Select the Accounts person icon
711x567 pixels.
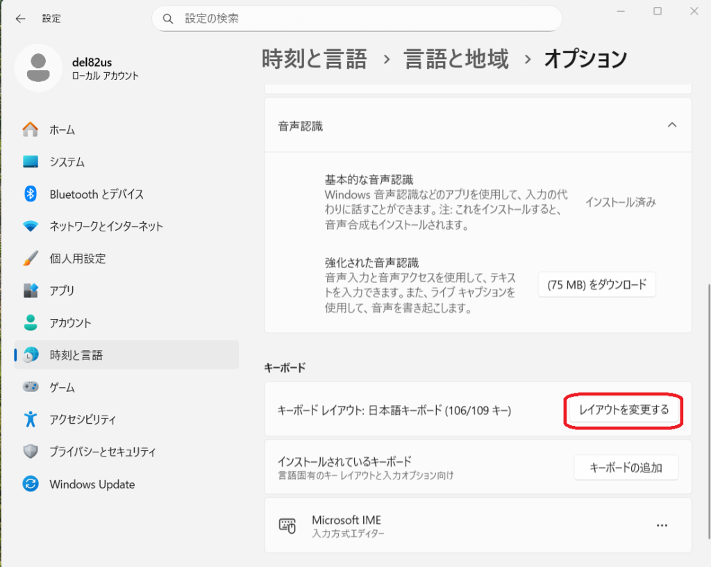click(31, 323)
